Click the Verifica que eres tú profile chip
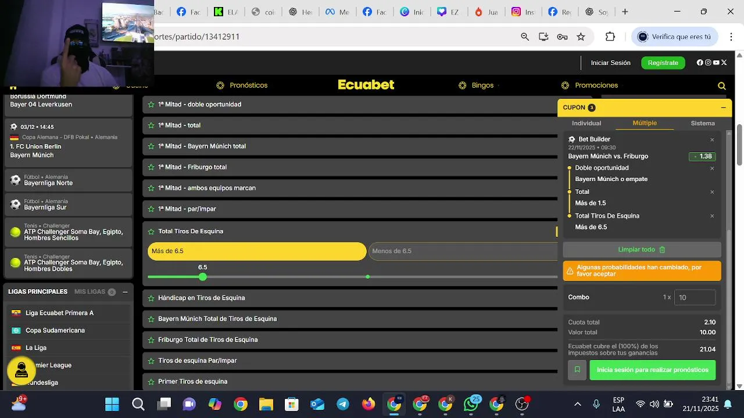 (x=675, y=37)
